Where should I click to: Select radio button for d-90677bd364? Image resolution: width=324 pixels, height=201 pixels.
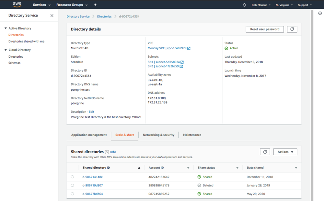pos(72,194)
